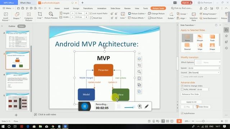This screenshot has height=129, width=230.
Task: Open the Bring Forward dropdown
Action: point(208,14)
